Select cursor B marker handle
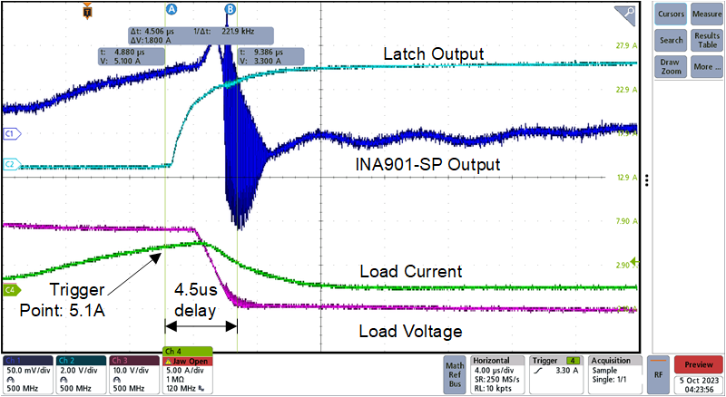The image size is (726, 397). pyautogui.click(x=230, y=9)
